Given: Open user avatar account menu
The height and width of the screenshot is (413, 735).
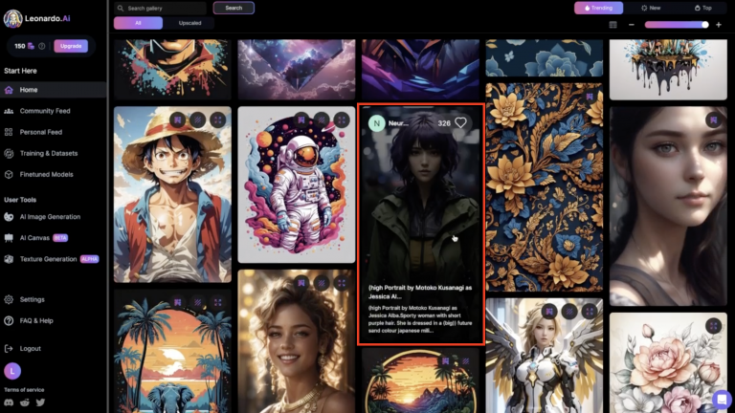Looking at the screenshot, I should (x=12, y=371).
